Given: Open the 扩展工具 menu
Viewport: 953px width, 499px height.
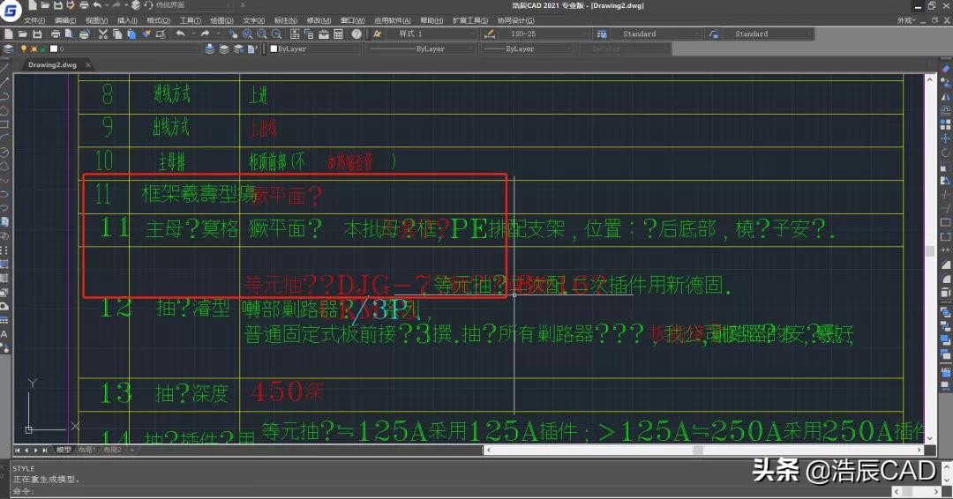Looking at the screenshot, I should click(x=469, y=20).
